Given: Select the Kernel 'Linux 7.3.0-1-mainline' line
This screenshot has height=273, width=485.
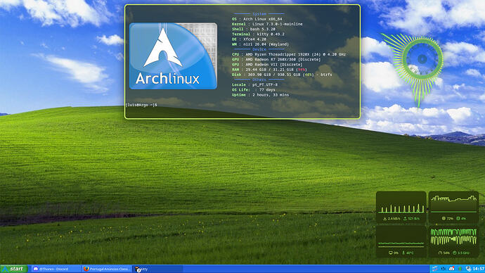Looking at the screenshot, I should click(x=267, y=24).
